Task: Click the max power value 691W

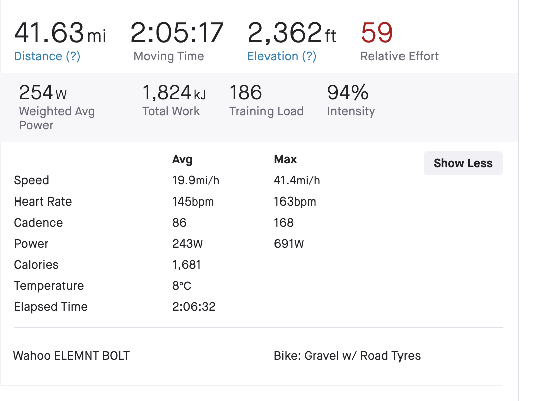Action: click(x=289, y=244)
